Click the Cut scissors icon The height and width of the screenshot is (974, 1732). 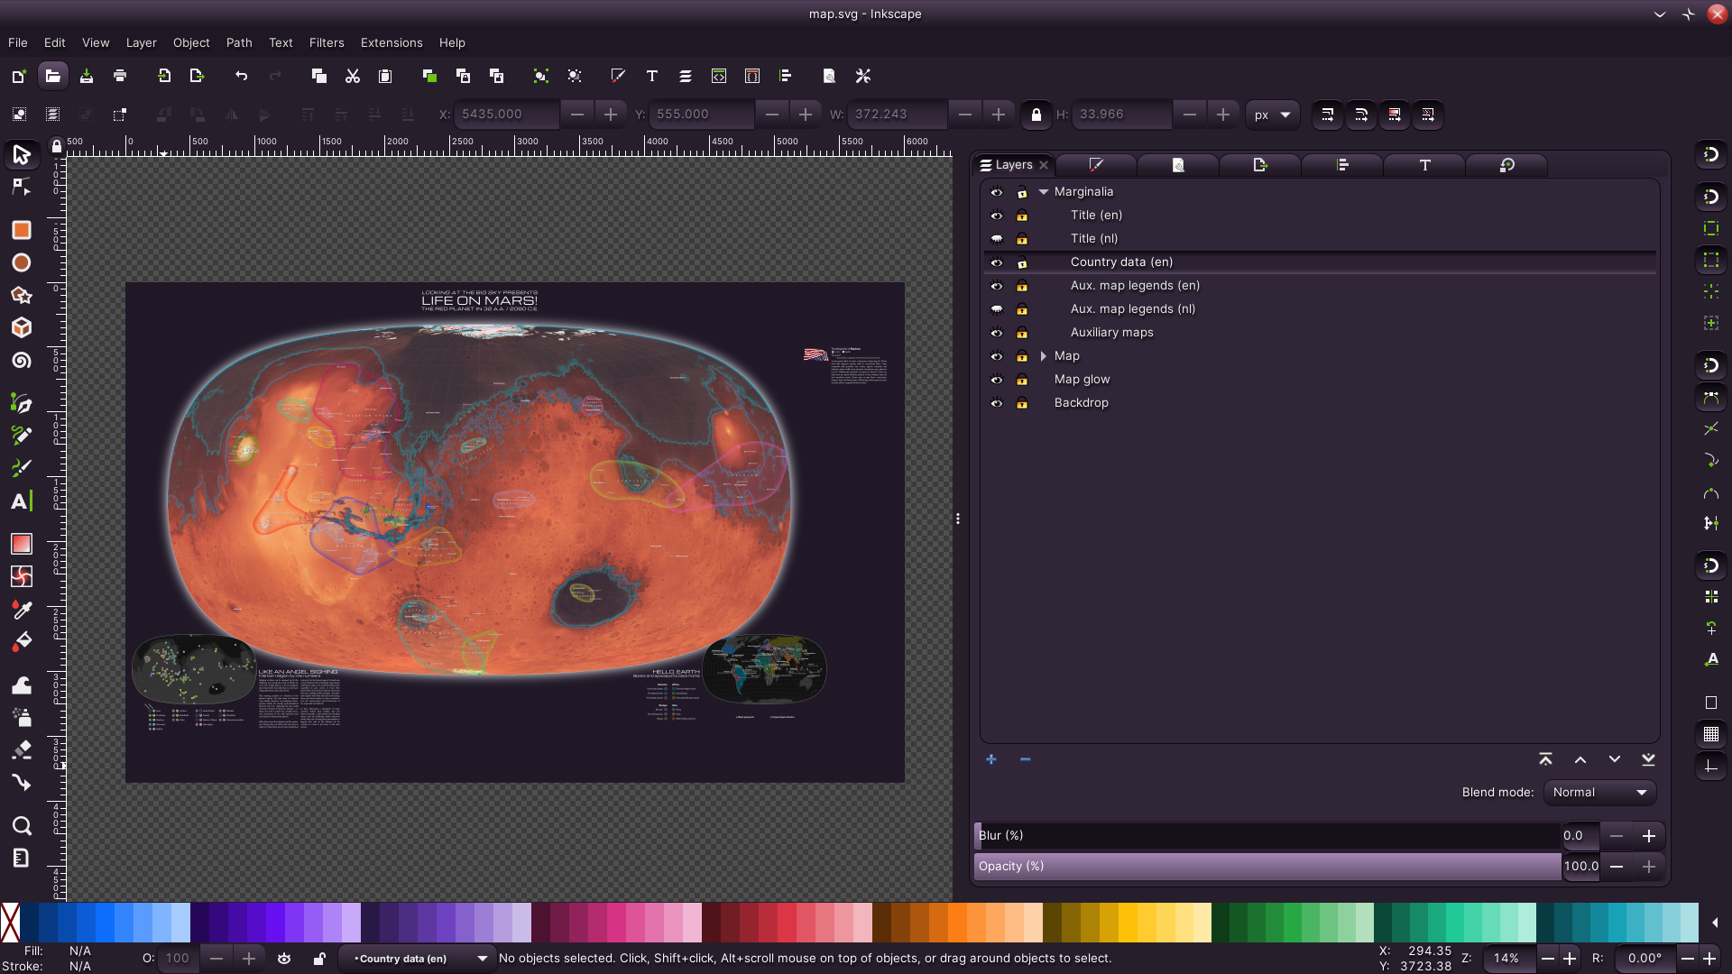click(353, 76)
